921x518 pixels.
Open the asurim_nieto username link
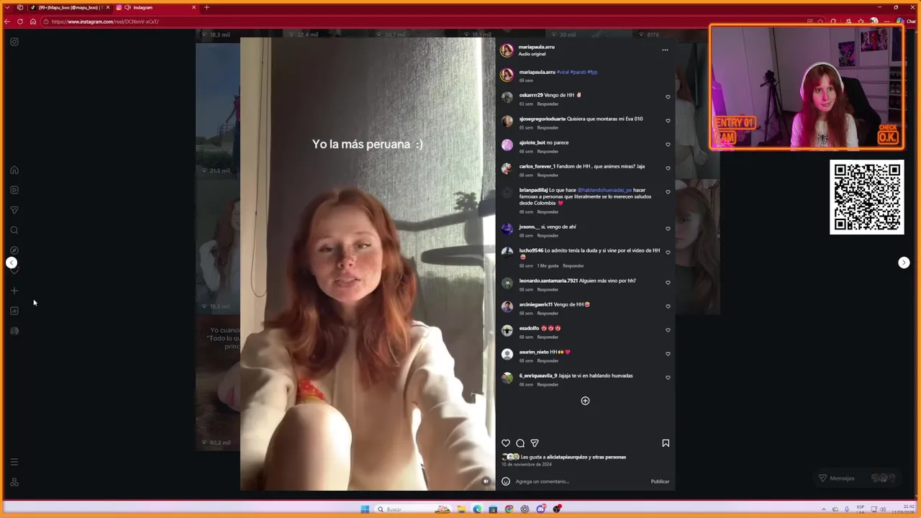pos(534,352)
